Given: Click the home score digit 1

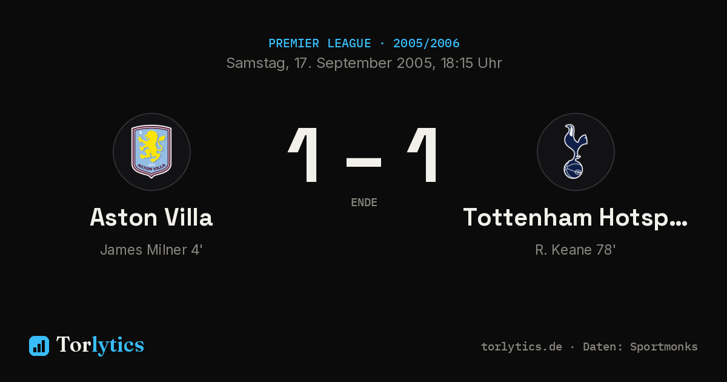Looking at the screenshot, I should click(x=304, y=155).
